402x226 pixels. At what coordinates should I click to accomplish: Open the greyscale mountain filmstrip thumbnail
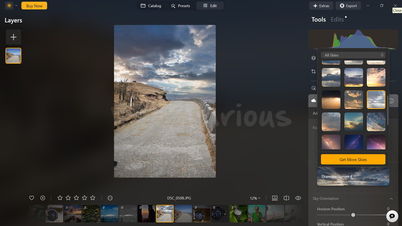128,213
